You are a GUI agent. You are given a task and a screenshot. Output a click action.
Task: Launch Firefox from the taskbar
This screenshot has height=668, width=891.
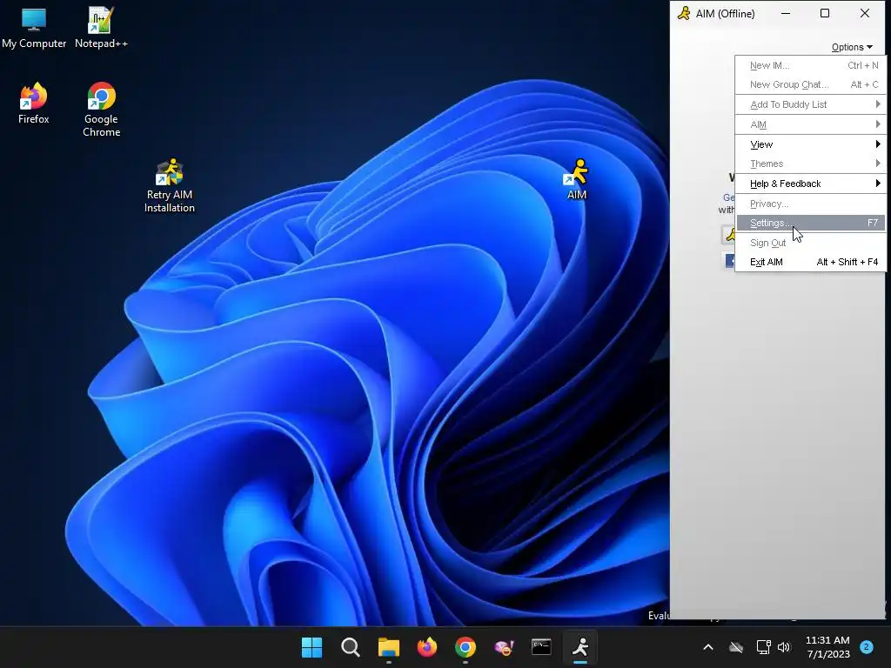426,647
